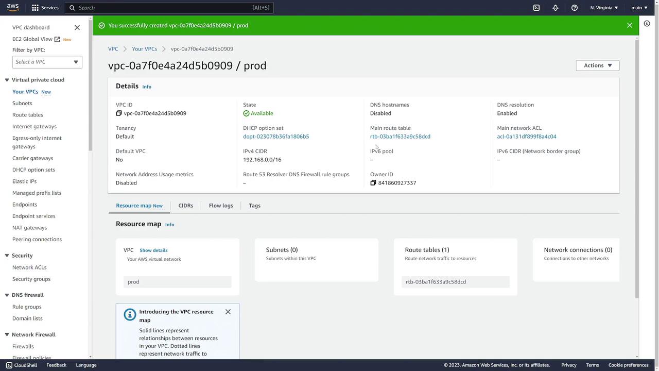
Task: Close the Introducing VPC resource map popup
Action: point(228,312)
